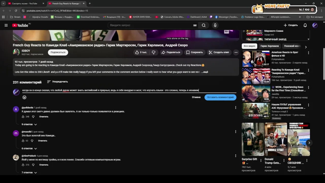Click the Подписаться subscribe button
The height and width of the screenshot is (183, 325).
tap(58, 52)
